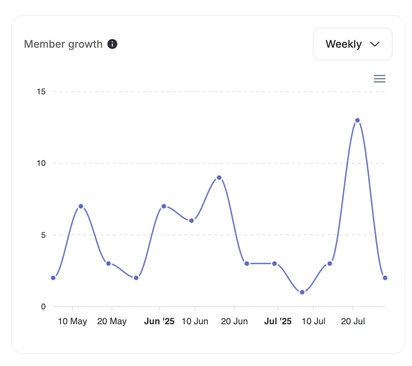Click the peak data point near 20 Jul
This screenshot has height=366, width=412.
click(x=357, y=120)
